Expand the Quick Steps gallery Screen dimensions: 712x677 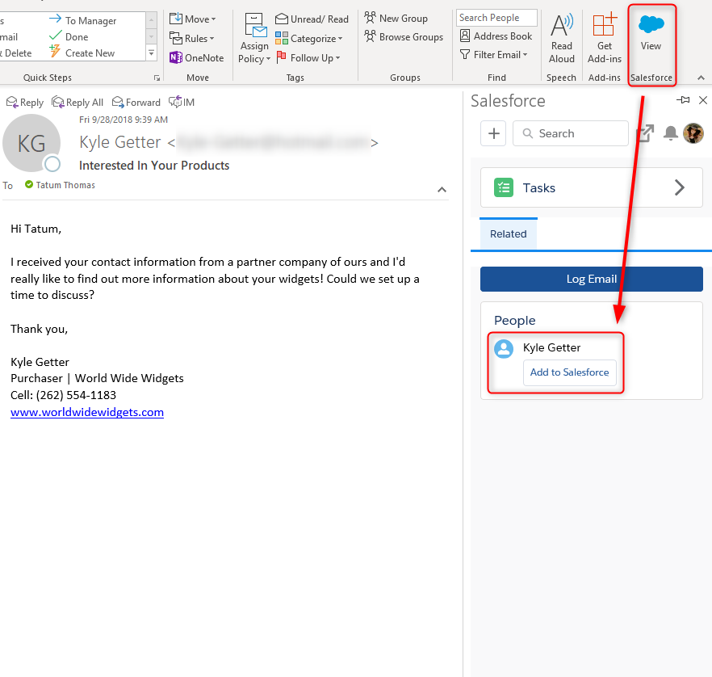152,53
